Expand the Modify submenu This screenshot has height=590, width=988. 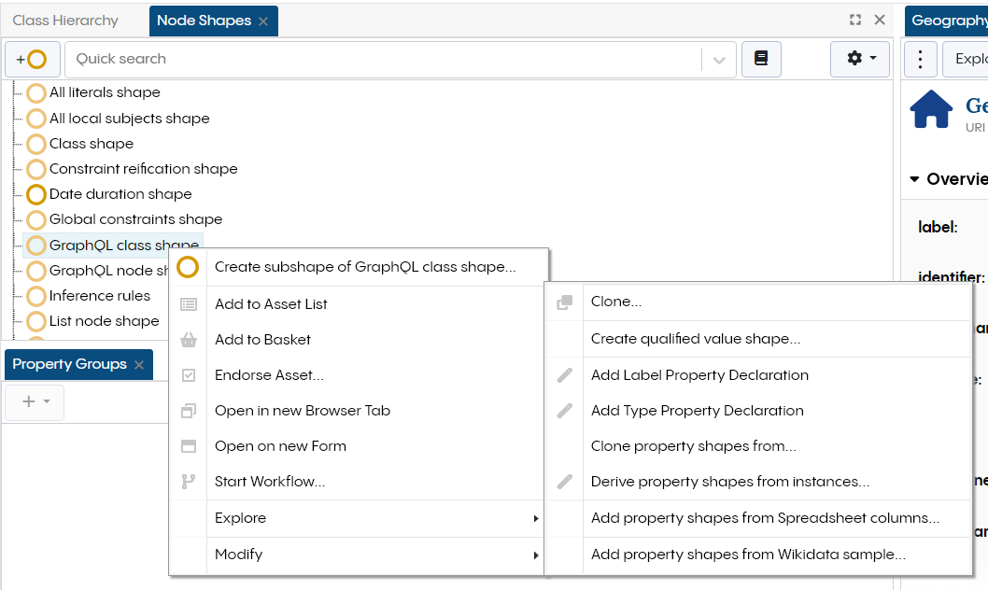click(359, 555)
